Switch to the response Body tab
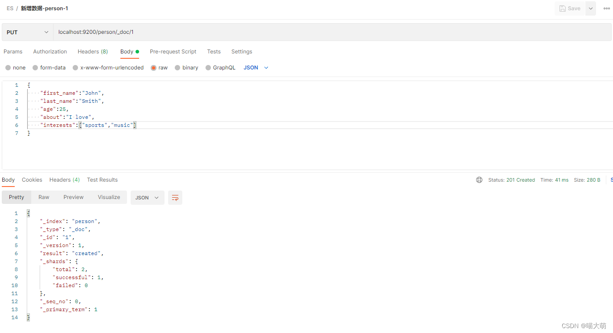 click(8, 180)
